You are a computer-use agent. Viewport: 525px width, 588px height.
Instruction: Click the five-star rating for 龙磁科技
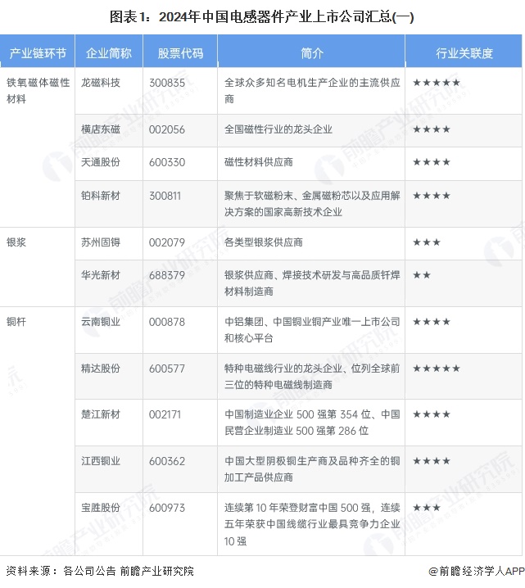[x=436, y=83]
